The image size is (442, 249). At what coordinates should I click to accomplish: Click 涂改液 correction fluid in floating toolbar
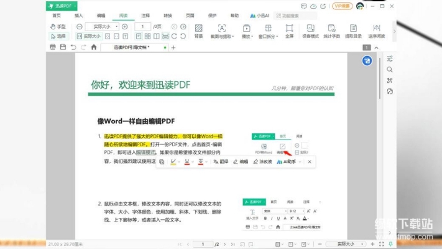262,162
